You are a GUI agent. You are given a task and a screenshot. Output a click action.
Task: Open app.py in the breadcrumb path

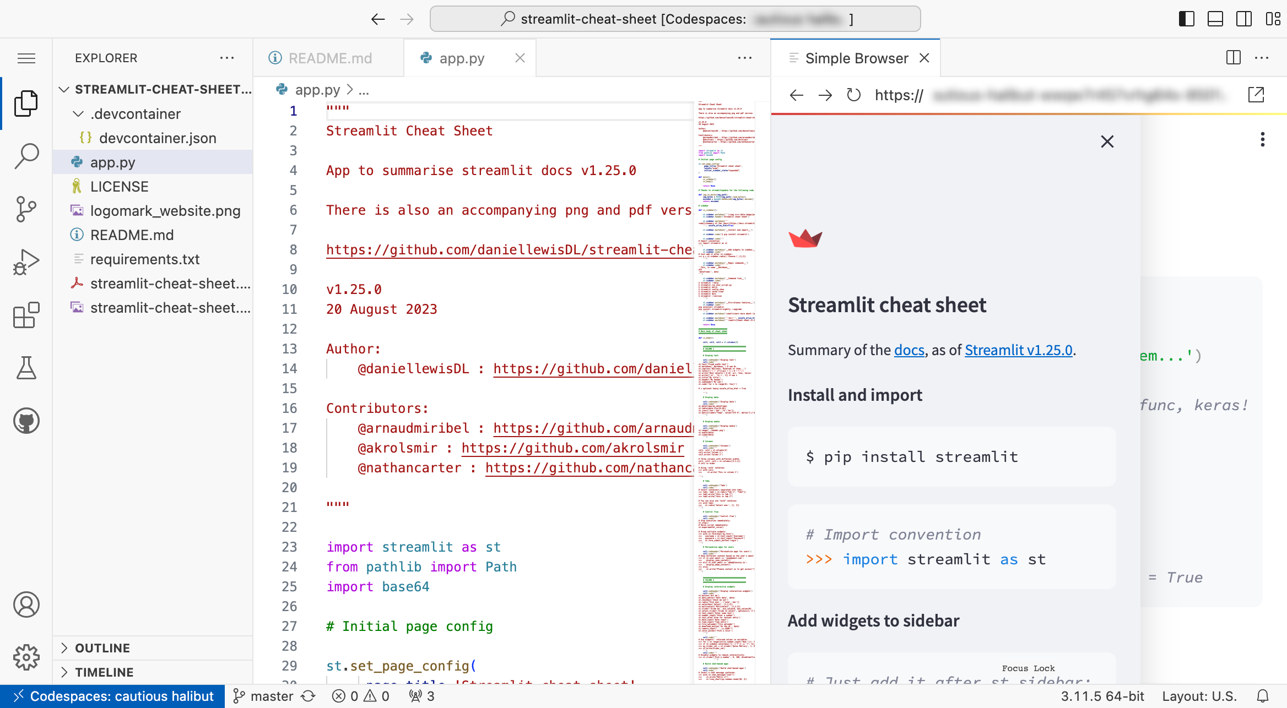pos(309,90)
